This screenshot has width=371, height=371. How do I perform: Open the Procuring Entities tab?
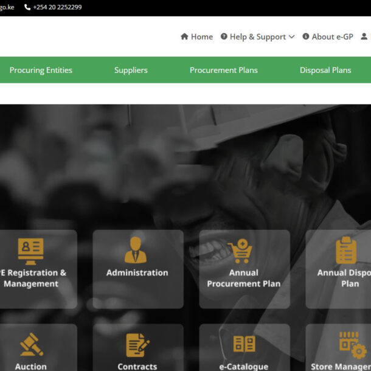coord(41,71)
